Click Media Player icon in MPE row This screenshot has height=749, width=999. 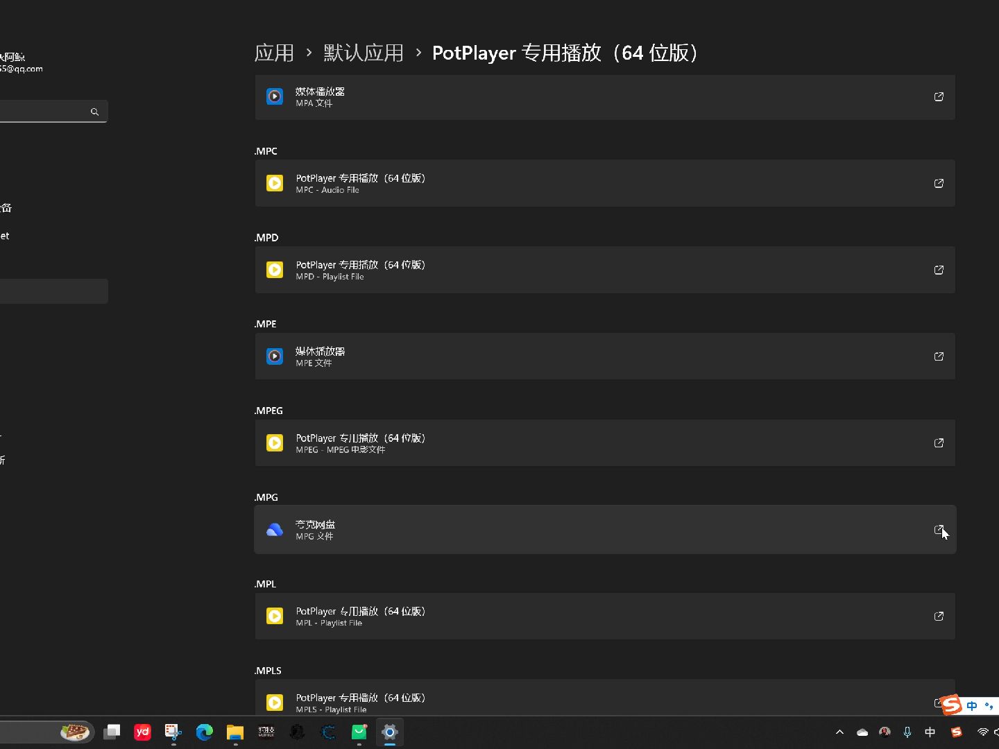275,356
